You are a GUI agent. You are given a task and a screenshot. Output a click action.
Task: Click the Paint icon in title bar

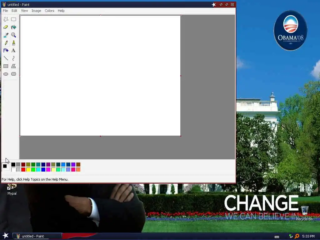(x=4, y=4)
